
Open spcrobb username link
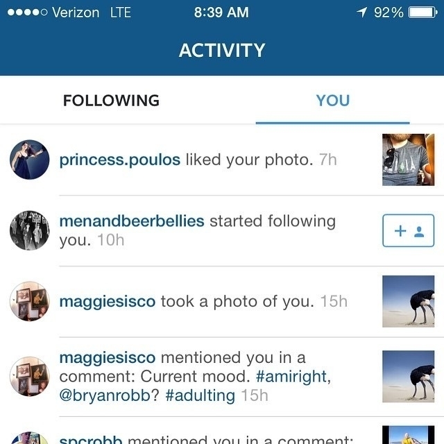(91, 440)
